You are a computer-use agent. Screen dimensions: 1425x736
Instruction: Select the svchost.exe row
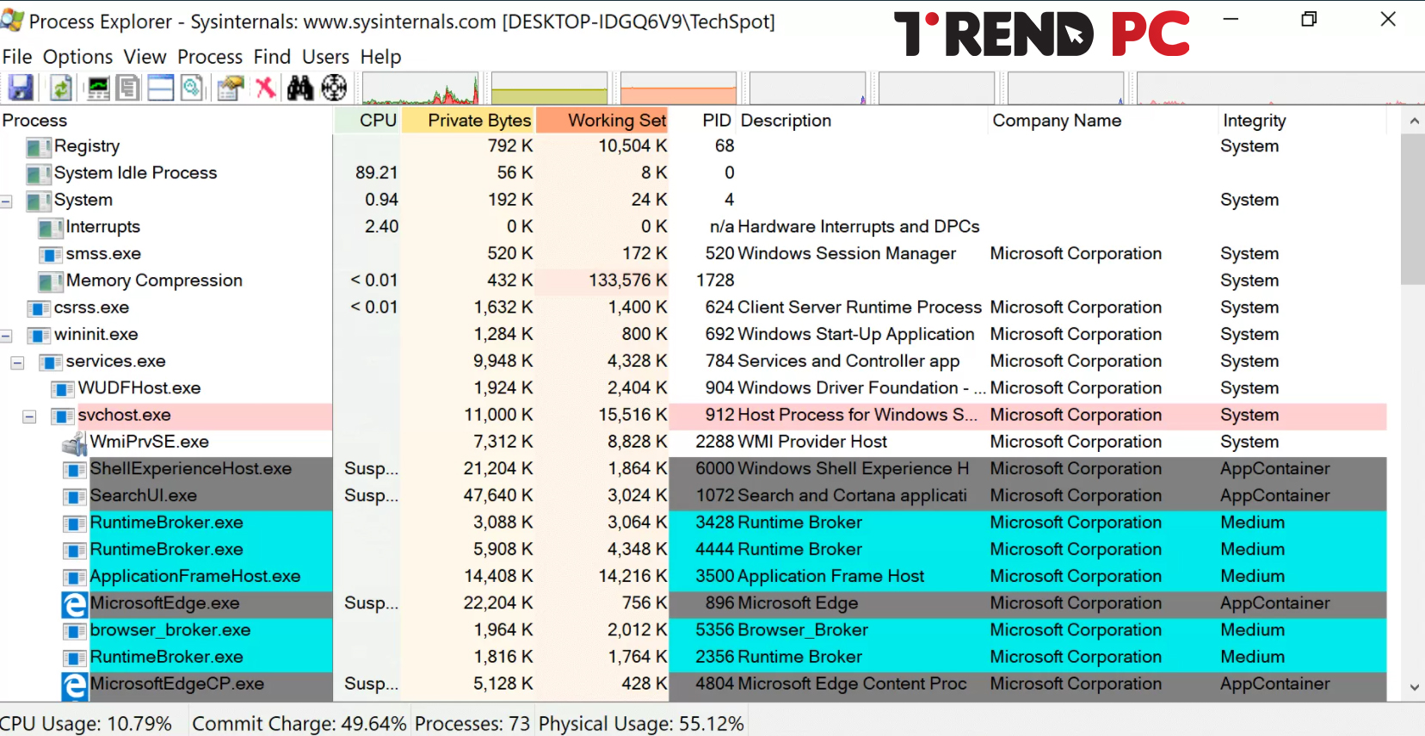tap(693, 416)
